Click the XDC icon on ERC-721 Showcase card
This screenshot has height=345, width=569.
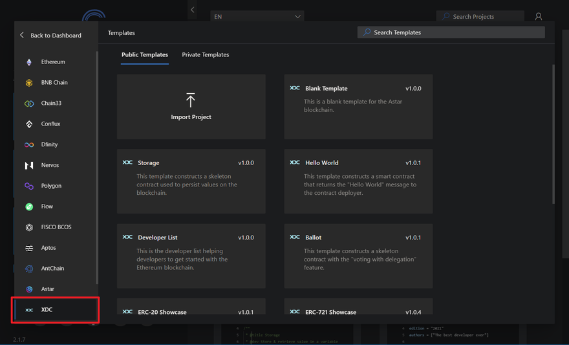coord(295,311)
